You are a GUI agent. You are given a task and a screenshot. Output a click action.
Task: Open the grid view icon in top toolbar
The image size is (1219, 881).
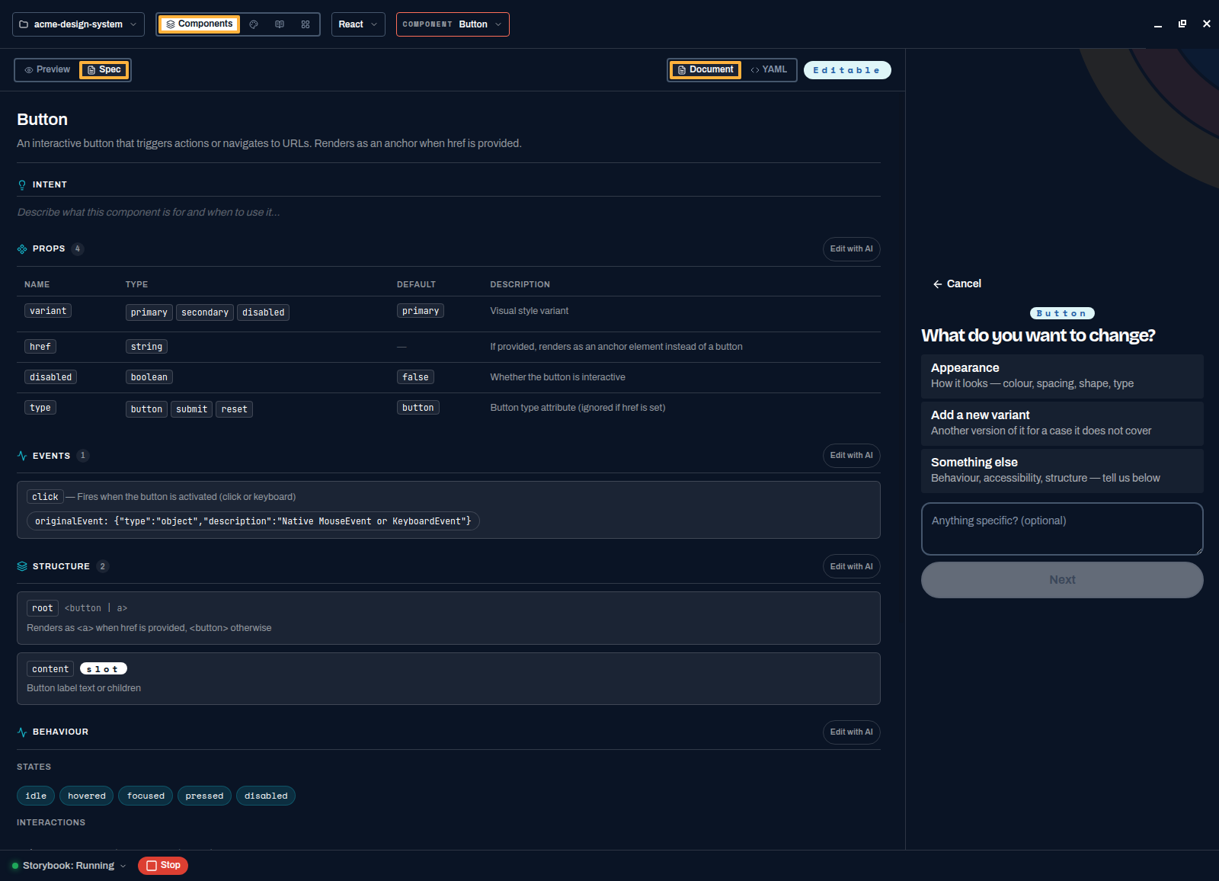[306, 24]
